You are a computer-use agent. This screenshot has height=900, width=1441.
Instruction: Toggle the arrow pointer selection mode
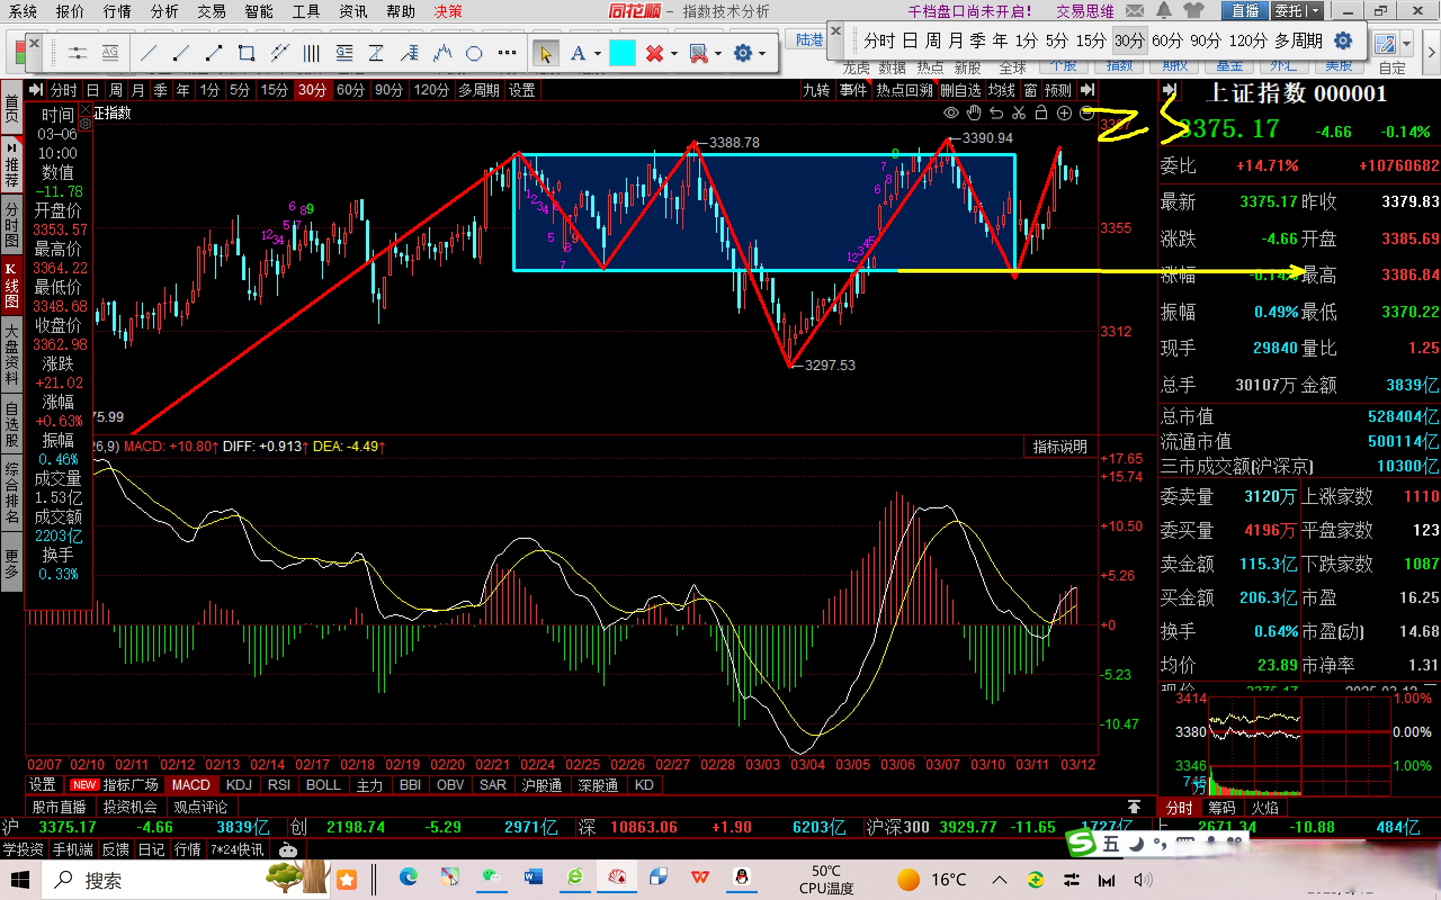pos(545,53)
